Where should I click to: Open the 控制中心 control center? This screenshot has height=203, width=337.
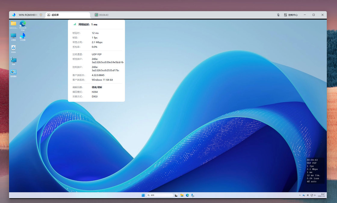[x=291, y=15]
